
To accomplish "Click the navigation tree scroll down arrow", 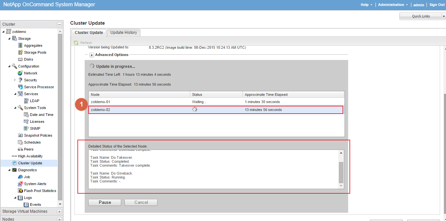I will coord(60,204).
